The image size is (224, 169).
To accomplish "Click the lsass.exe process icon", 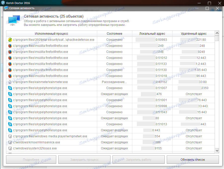I will 10,148.
